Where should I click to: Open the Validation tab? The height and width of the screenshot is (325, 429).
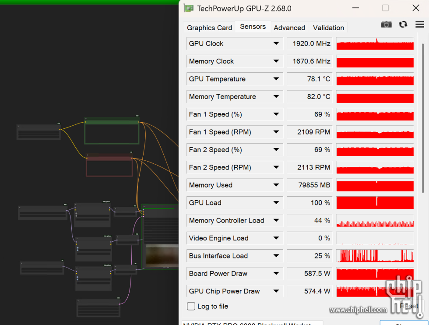(328, 28)
